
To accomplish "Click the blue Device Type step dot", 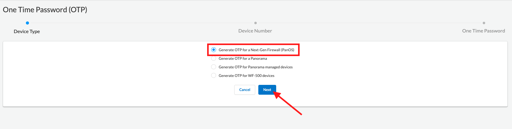I will coord(27,23).
